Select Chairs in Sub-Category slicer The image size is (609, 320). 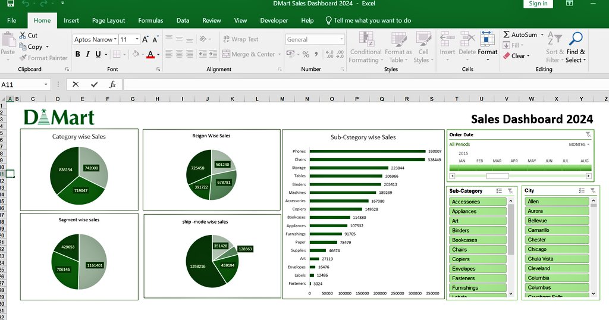478,249
